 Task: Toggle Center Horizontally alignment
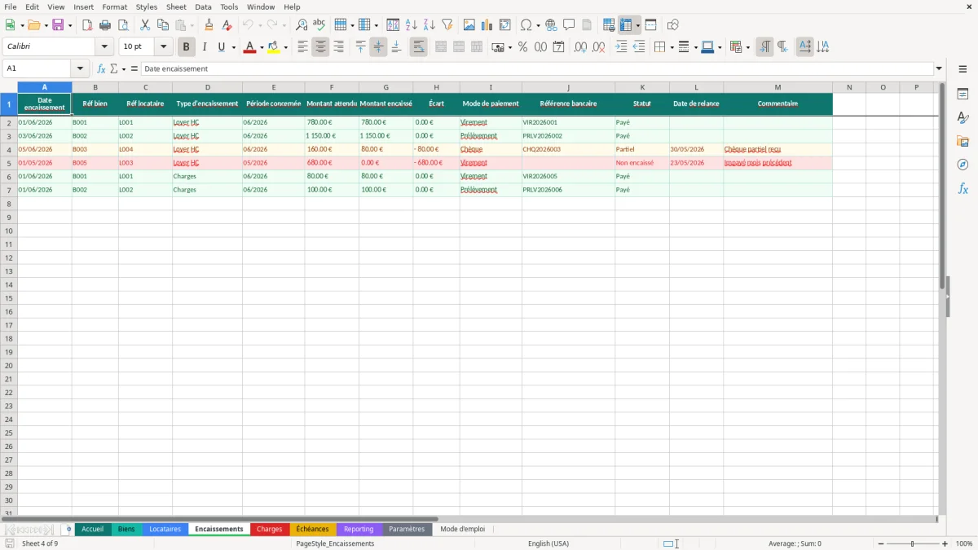[x=320, y=47]
